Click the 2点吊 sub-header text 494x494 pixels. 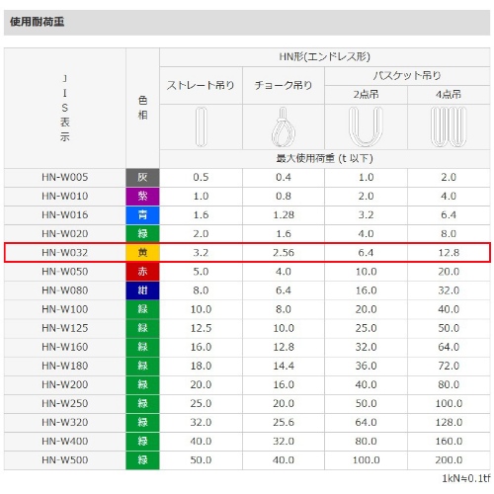pyautogui.click(x=366, y=95)
